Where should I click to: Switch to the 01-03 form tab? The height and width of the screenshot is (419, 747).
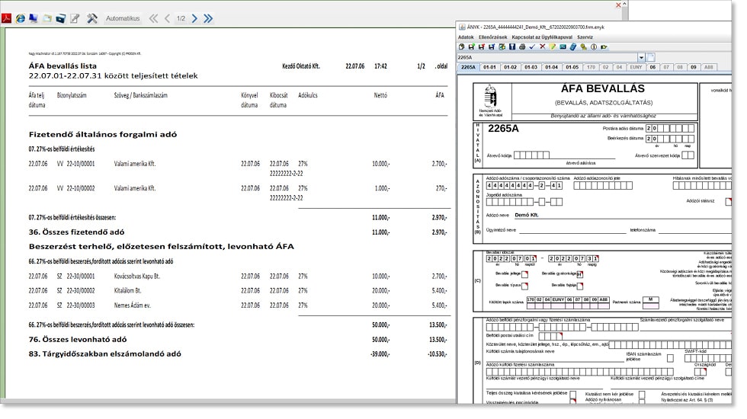(x=531, y=67)
